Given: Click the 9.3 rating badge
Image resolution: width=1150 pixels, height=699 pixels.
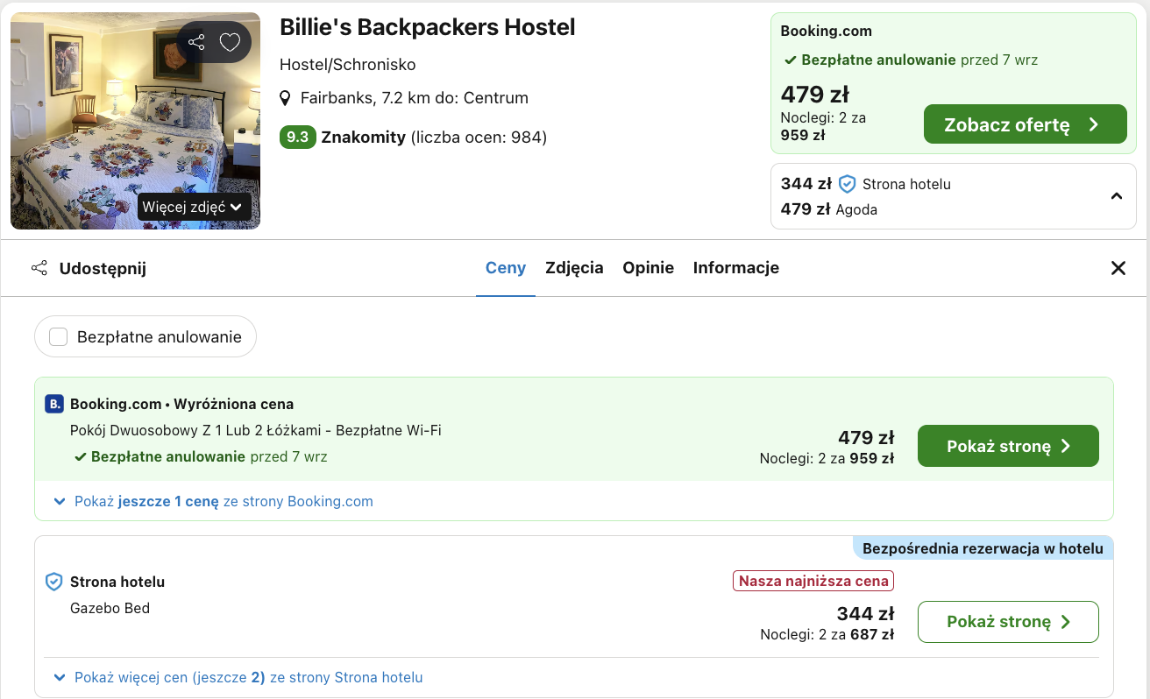Looking at the screenshot, I should (x=297, y=138).
